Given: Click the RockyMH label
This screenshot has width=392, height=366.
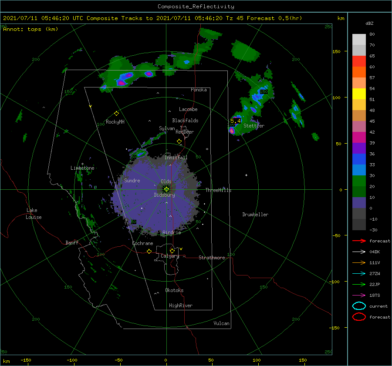Looking at the screenshot, I should (115, 122).
